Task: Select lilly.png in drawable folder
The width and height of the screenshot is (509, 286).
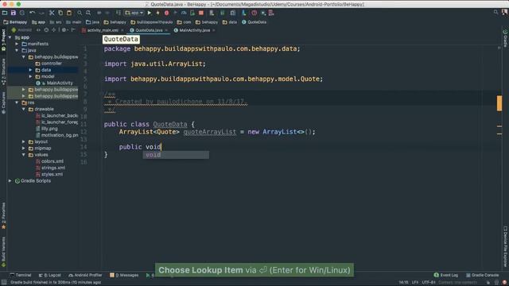Action: click(49, 129)
